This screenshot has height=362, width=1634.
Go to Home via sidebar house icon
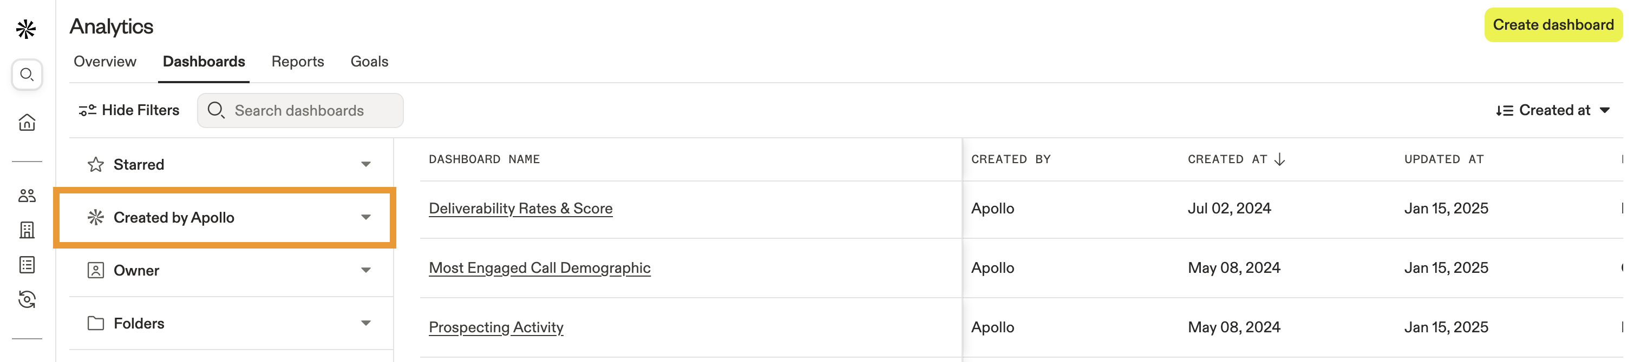coord(27,122)
